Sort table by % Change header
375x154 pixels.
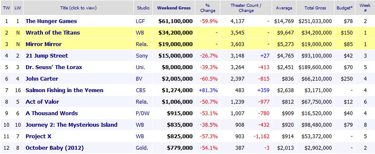(208, 8)
